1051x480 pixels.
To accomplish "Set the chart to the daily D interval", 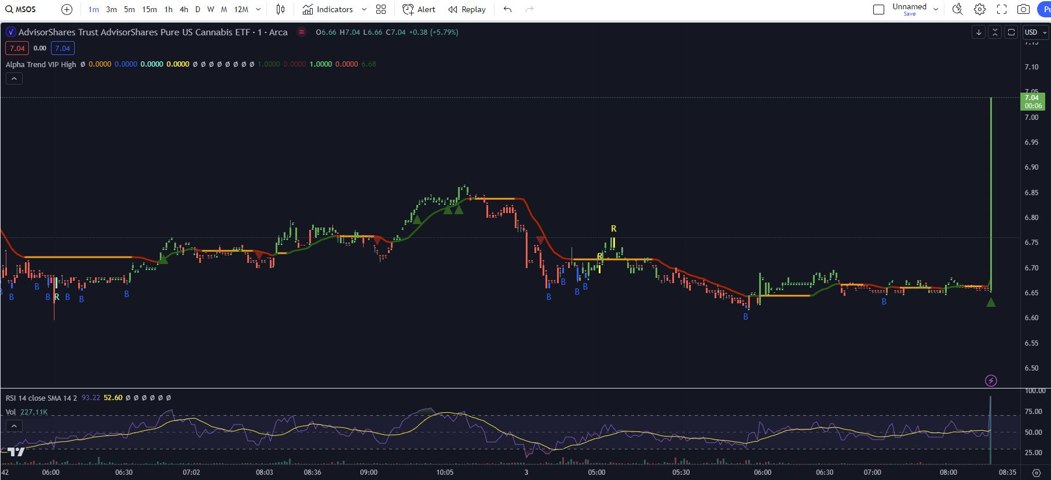I will point(197,9).
